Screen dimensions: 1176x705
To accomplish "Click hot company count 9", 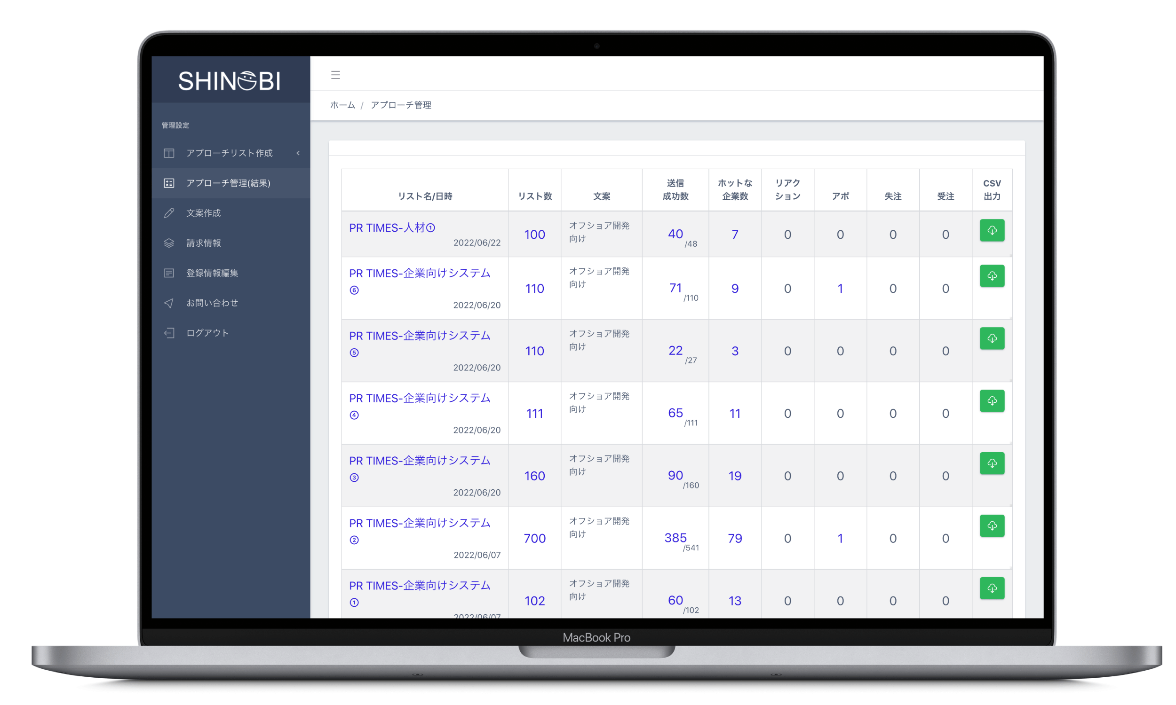I will coord(734,289).
